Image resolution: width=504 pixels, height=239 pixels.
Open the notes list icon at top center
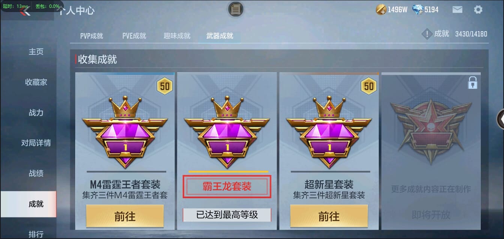coord(236,9)
